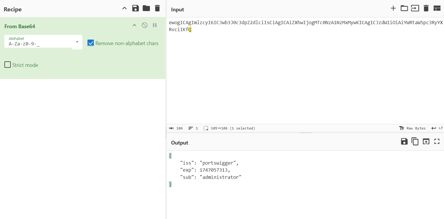Open the Alphabet dropdown

[77, 42]
